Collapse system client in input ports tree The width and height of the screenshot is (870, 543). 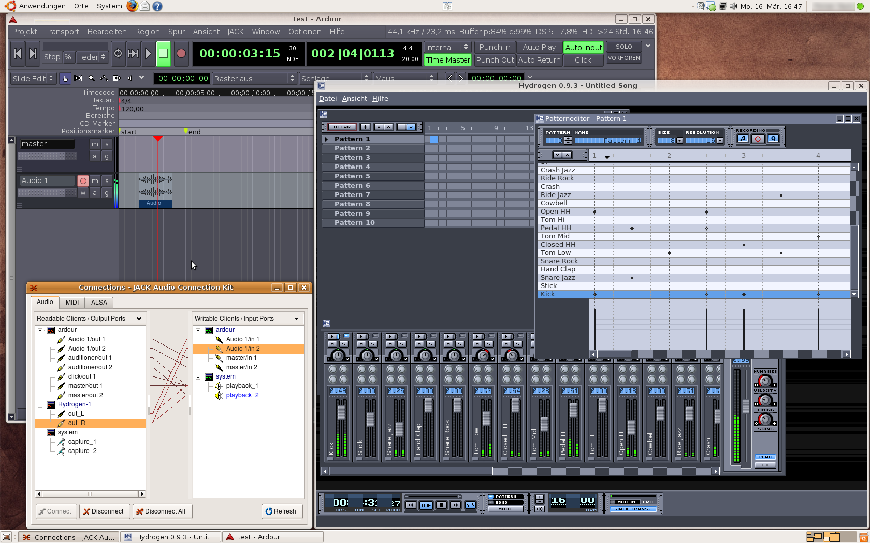198,377
